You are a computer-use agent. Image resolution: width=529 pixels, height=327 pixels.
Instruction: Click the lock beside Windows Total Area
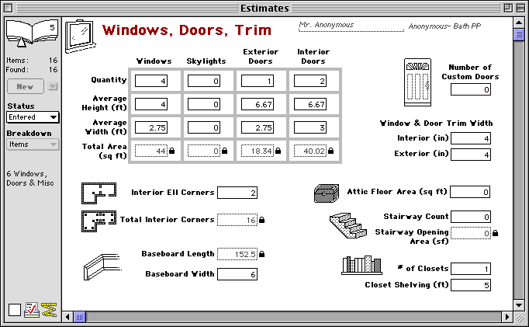coord(172,151)
